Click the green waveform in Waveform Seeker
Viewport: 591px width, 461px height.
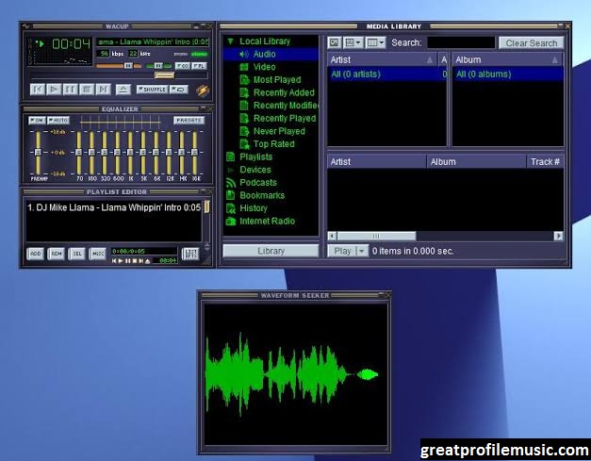click(291, 374)
